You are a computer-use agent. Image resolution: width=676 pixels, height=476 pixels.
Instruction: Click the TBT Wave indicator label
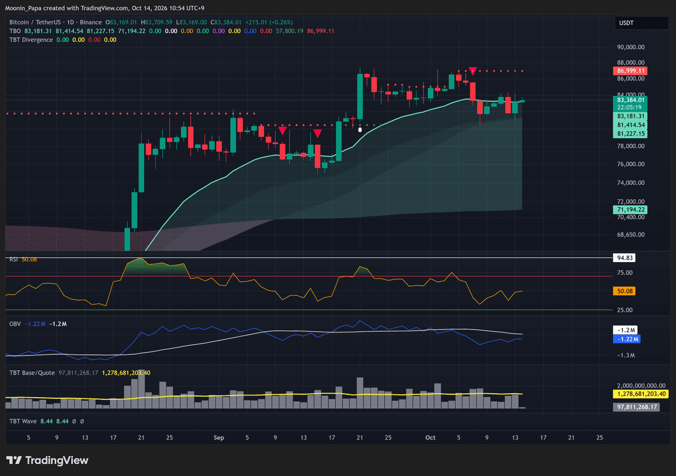pyautogui.click(x=23, y=421)
